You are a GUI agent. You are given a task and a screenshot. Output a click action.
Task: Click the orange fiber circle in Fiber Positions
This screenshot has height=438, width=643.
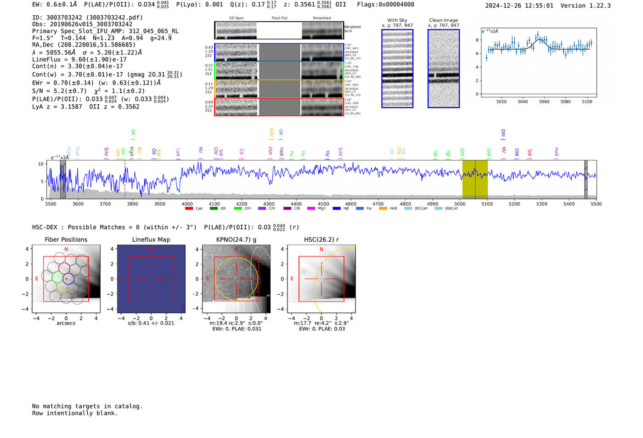click(62, 288)
